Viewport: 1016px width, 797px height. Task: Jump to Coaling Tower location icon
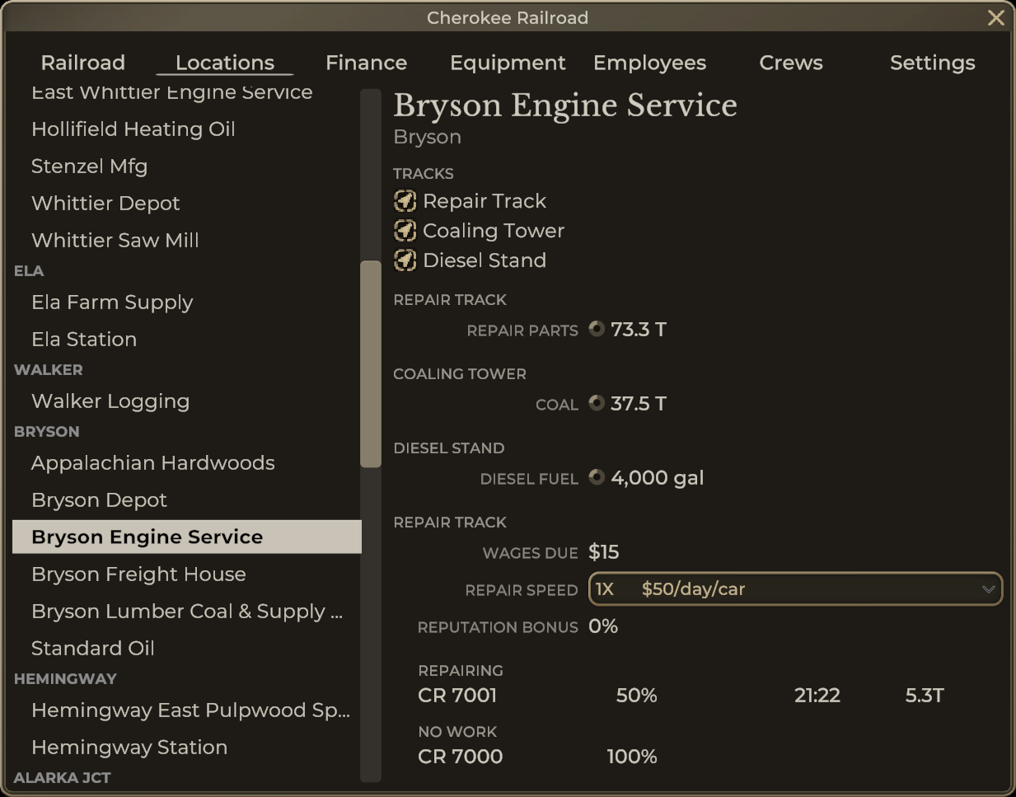pos(405,231)
